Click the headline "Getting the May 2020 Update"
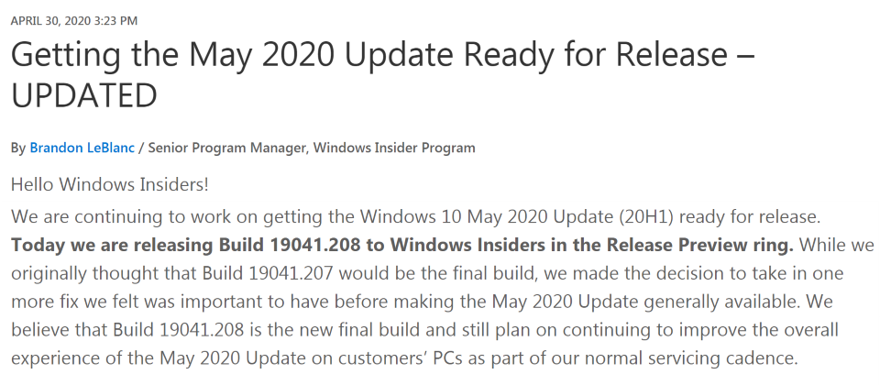This screenshot has height=385, width=880. [249, 56]
